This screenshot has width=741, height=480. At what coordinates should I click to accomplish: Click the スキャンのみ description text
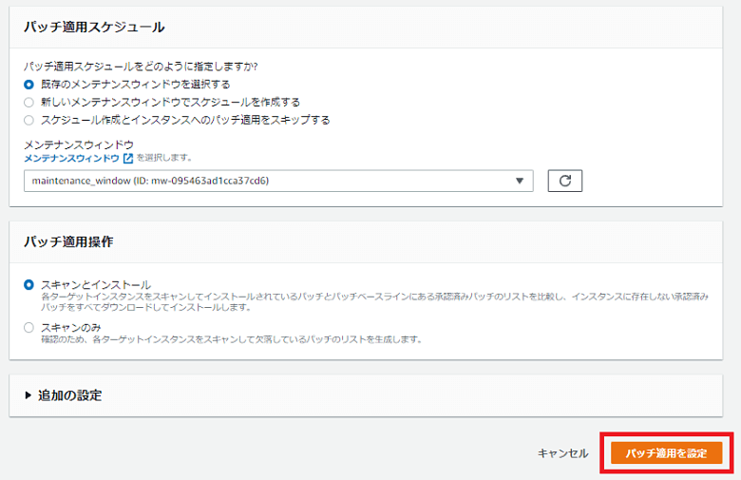[232, 339]
